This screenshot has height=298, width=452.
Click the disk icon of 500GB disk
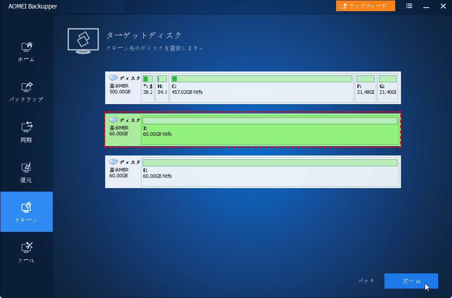click(113, 78)
